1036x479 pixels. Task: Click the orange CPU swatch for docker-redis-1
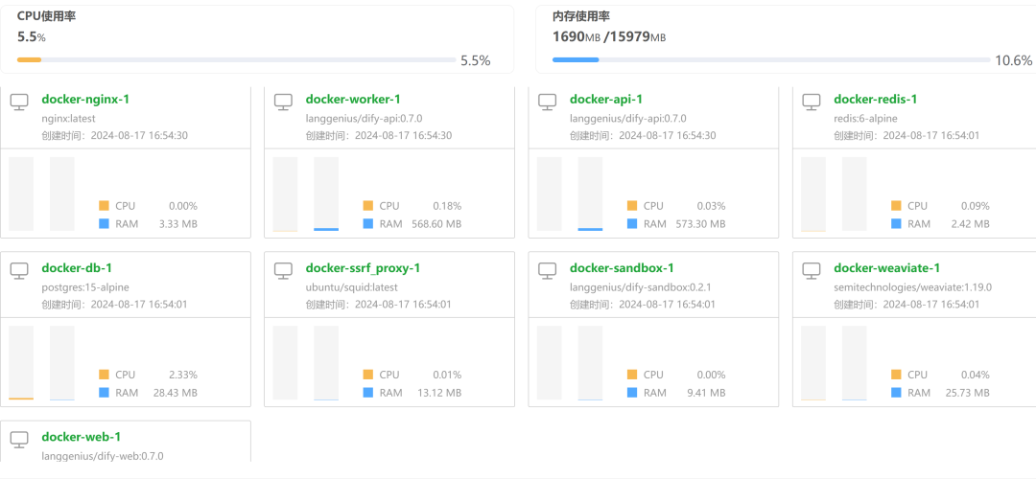click(x=895, y=206)
